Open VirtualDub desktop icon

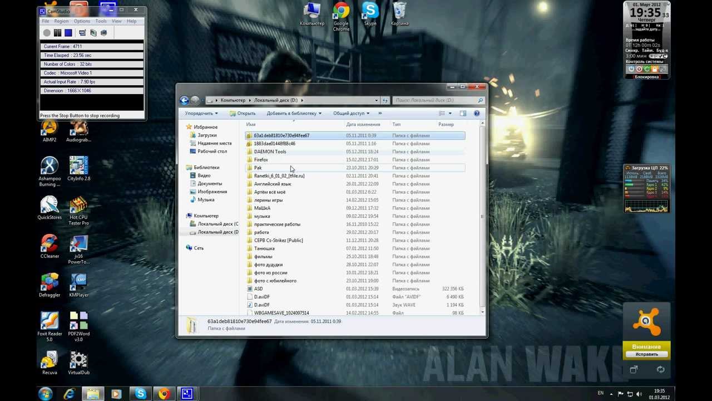78,363
